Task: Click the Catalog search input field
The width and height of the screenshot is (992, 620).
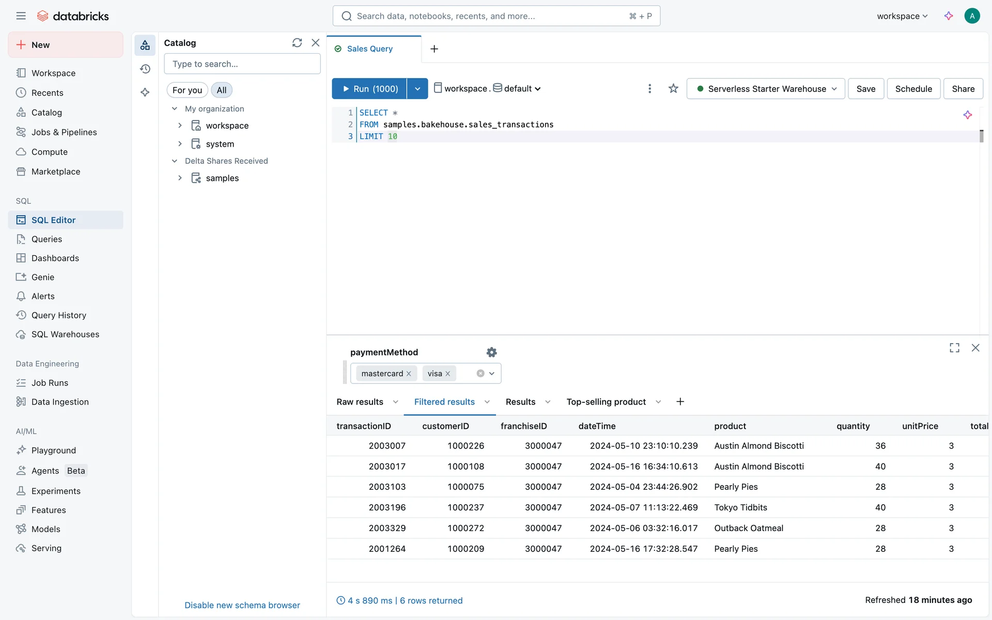Action: (242, 64)
